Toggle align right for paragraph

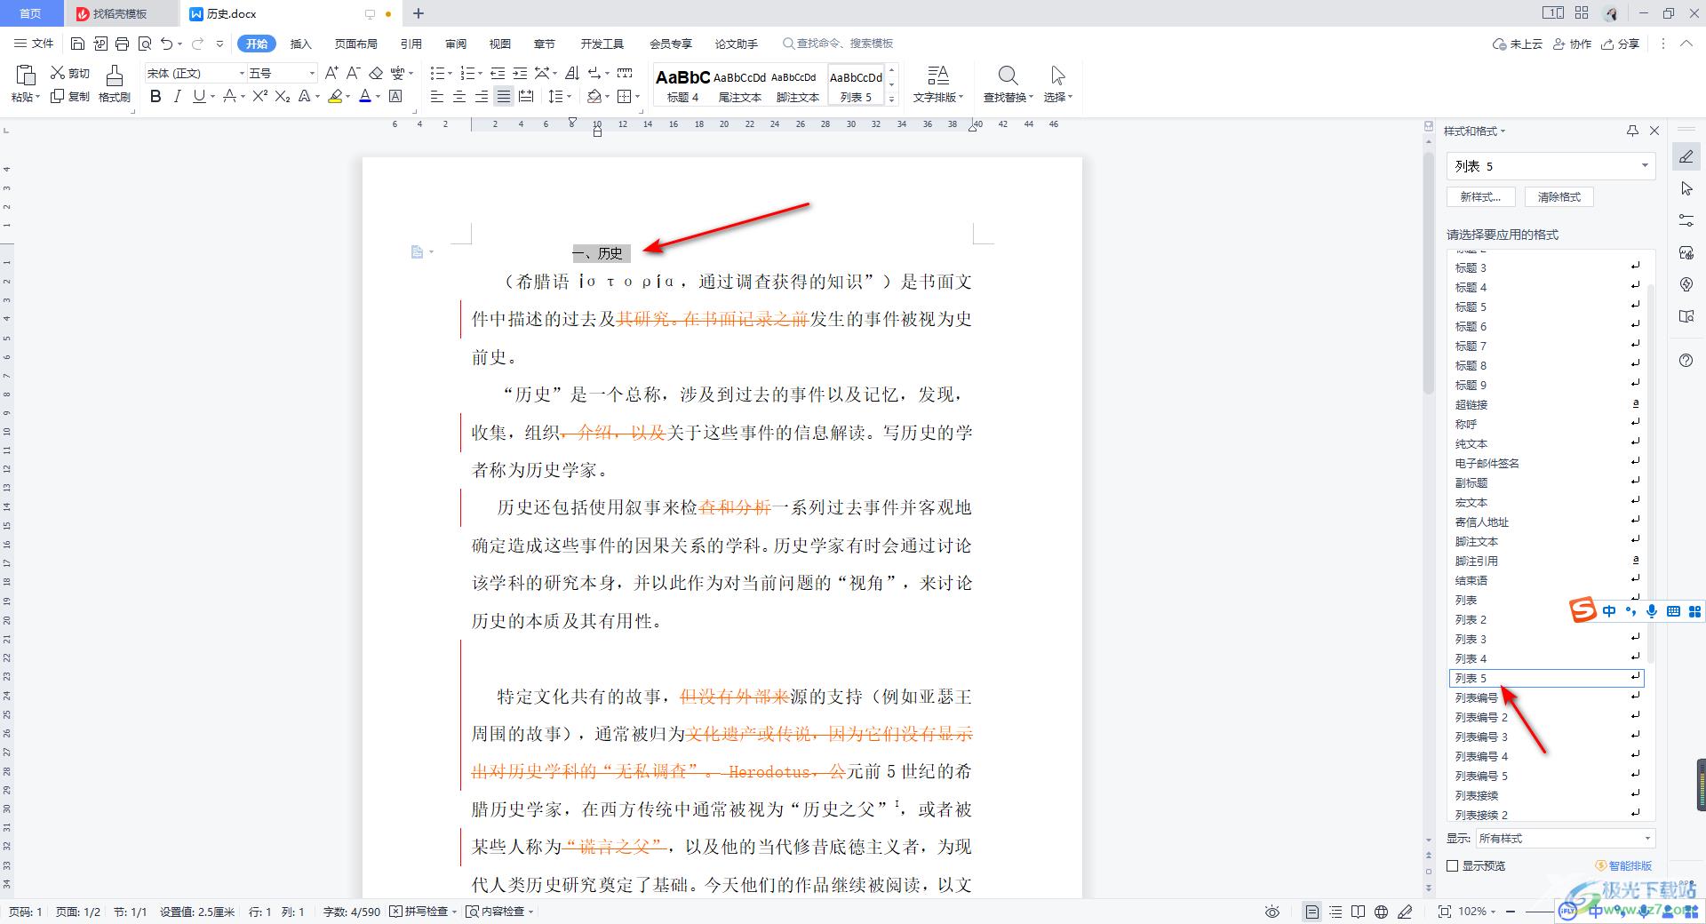click(481, 96)
